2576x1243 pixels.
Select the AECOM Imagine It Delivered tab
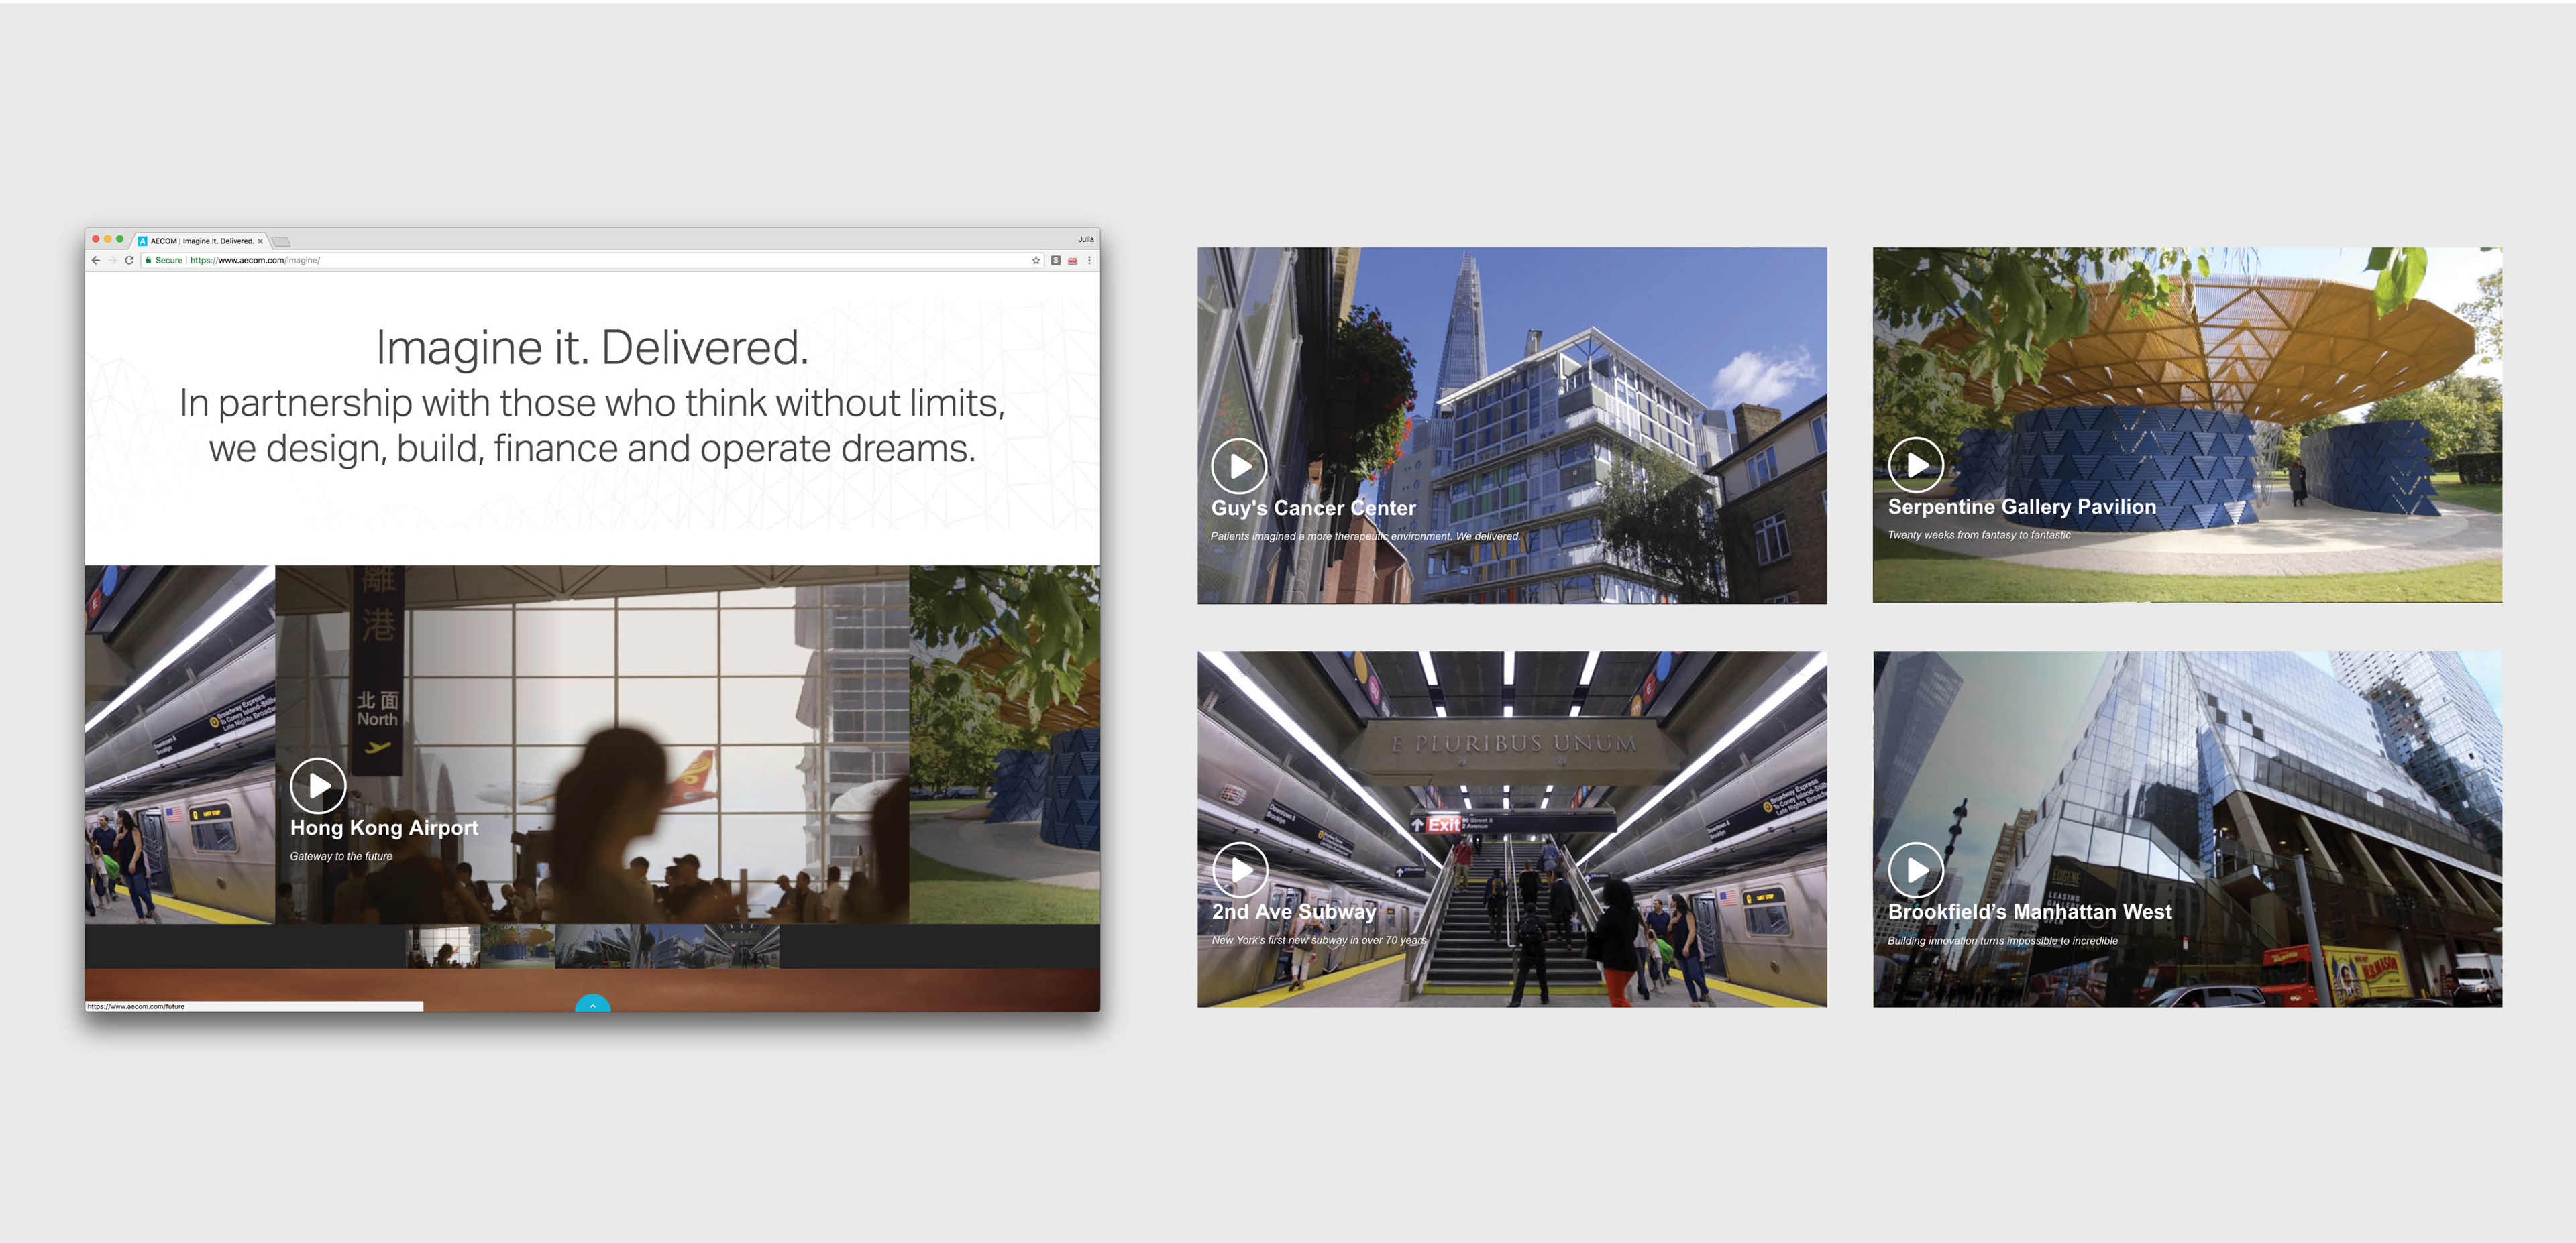pos(201,241)
